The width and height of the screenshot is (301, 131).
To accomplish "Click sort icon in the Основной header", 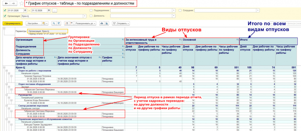I will pos(238,40).
